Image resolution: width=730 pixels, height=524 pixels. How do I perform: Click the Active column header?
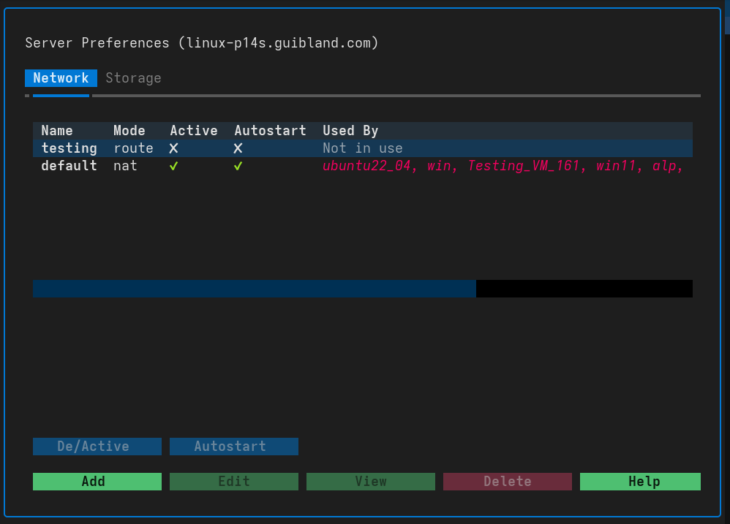194,130
